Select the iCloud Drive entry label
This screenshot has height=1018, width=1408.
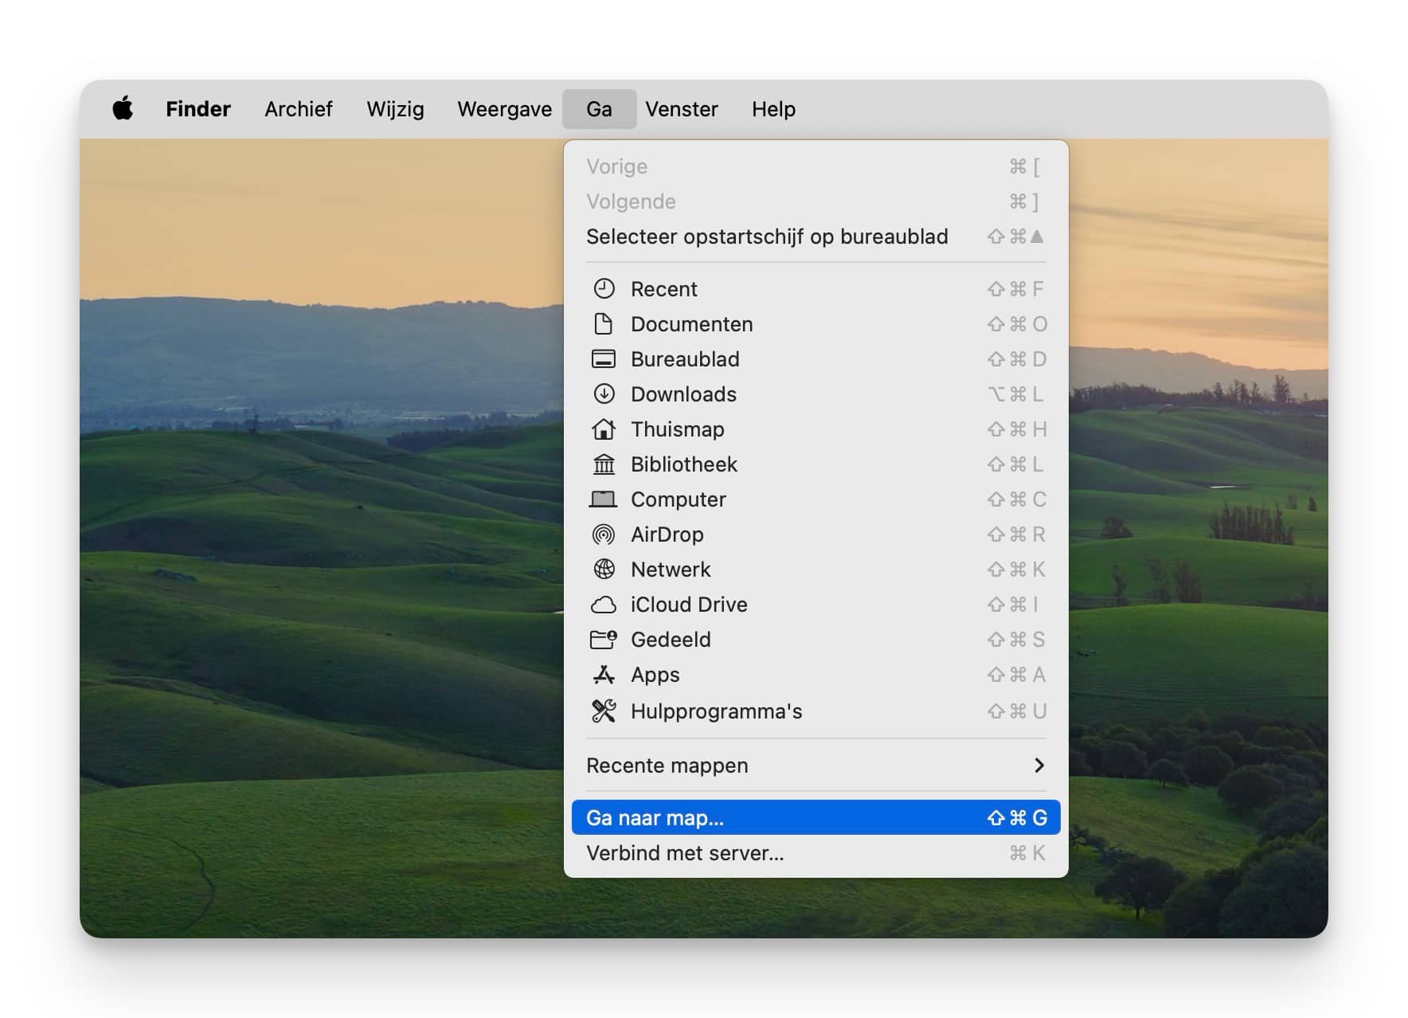click(x=689, y=604)
